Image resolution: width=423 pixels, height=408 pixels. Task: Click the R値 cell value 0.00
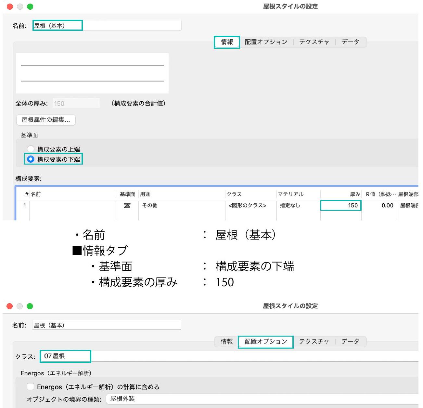coord(379,205)
